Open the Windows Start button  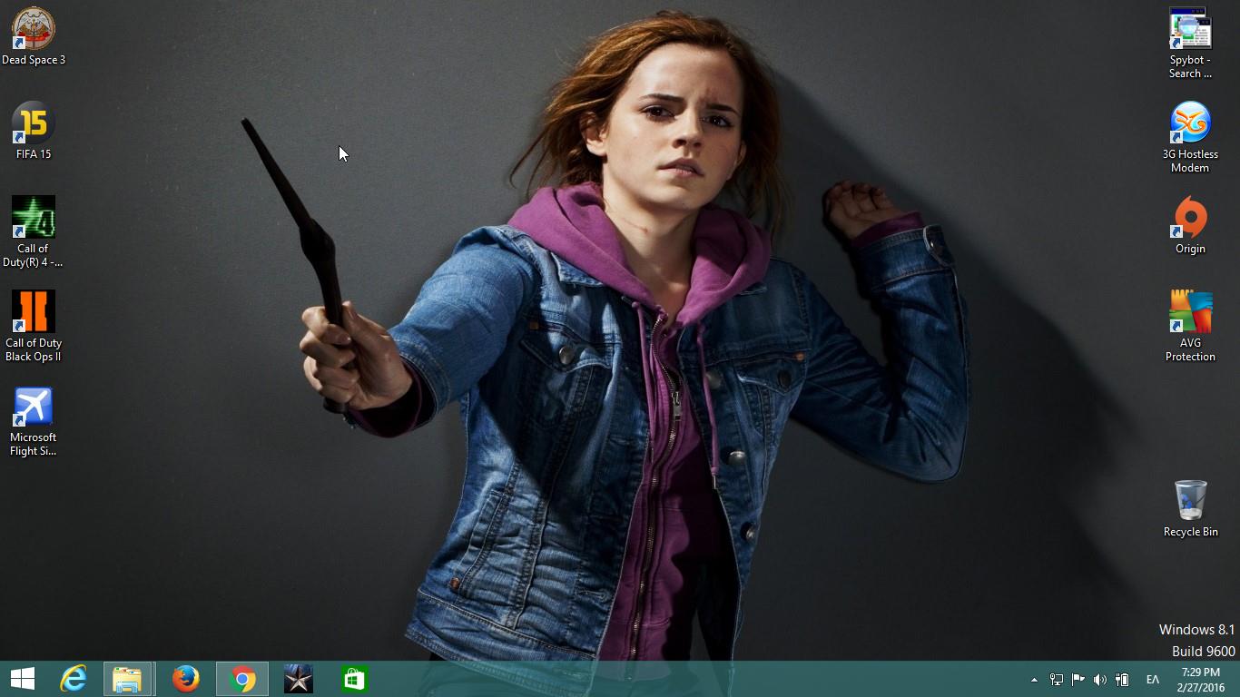point(23,679)
